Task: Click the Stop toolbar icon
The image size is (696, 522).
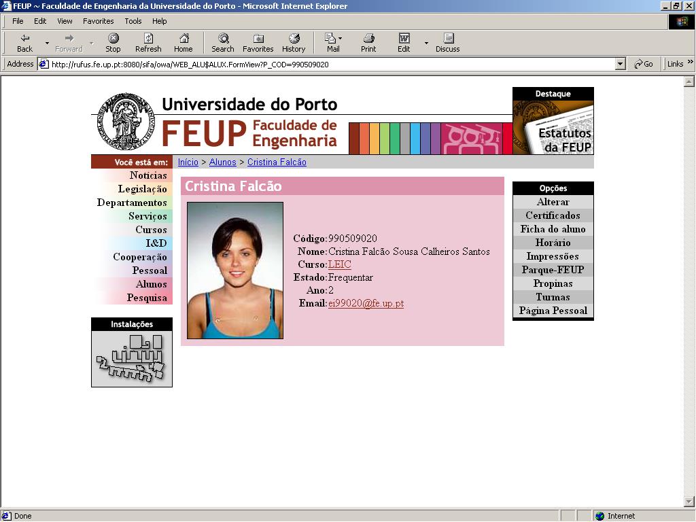Action: tap(114, 38)
